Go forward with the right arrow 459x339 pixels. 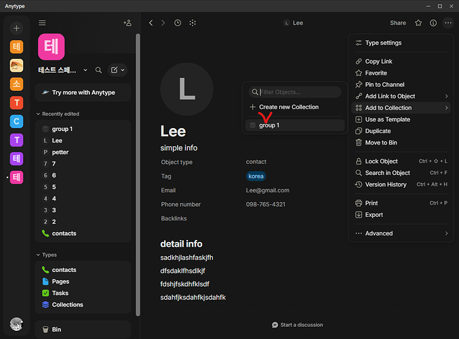coord(163,23)
